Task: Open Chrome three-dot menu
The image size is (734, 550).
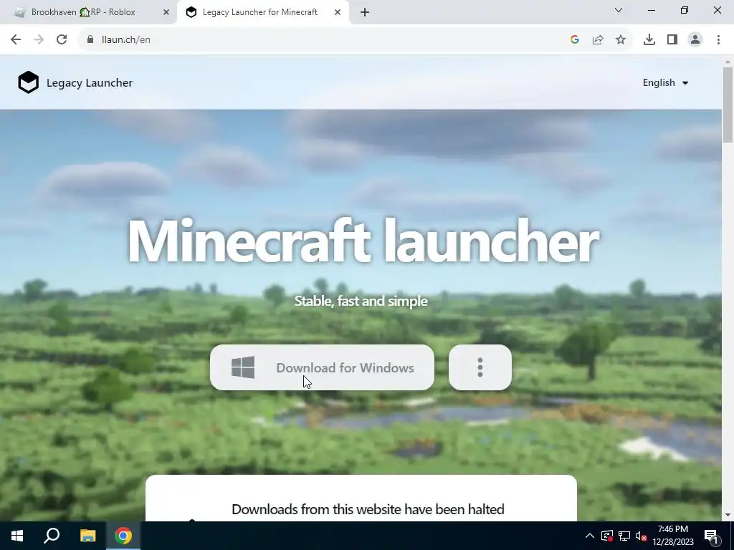Action: coord(718,40)
